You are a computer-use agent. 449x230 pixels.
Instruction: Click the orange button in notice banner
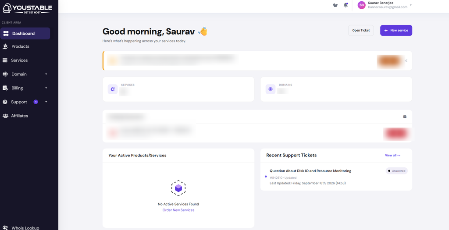pos(389,60)
